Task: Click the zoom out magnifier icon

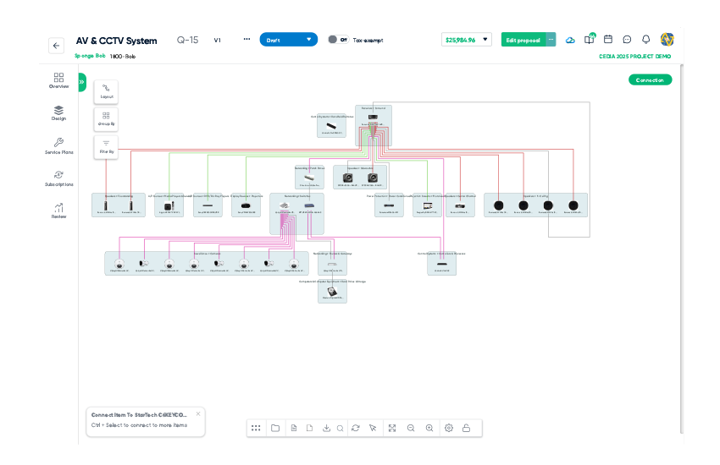Action: click(411, 428)
